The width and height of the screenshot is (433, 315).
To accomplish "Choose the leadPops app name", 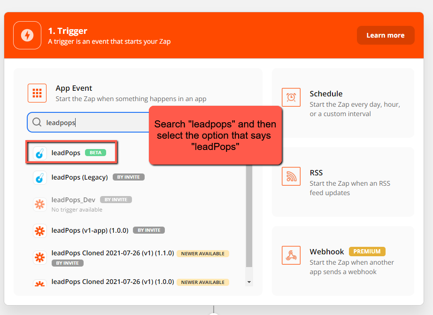I will [x=66, y=153].
